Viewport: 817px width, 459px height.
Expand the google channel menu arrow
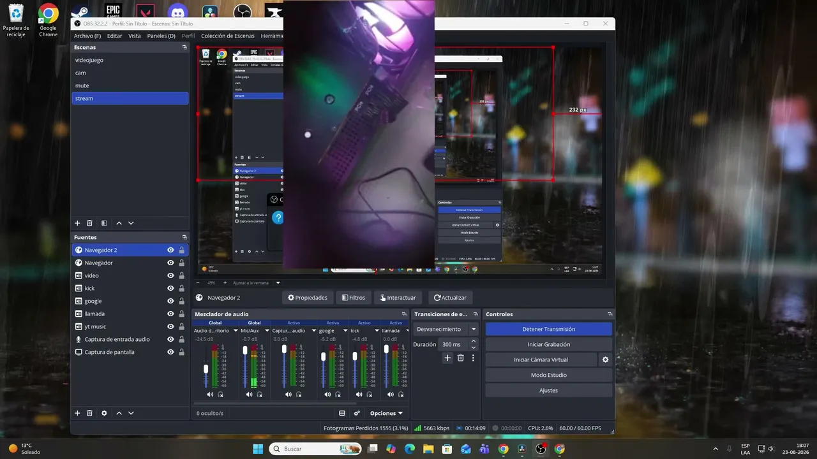pos(345,331)
